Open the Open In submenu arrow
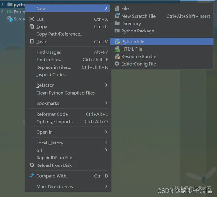The image size is (217, 197). pyautogui.click(x=106, y=132)
